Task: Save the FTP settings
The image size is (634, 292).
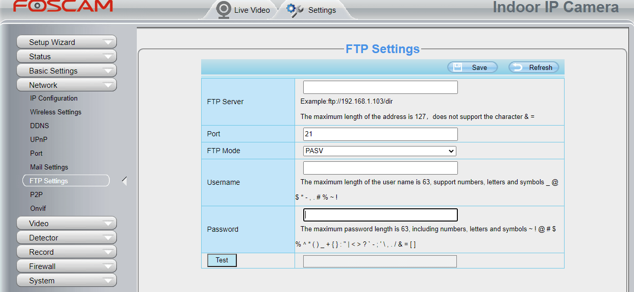Action: [x=472, y=67]
